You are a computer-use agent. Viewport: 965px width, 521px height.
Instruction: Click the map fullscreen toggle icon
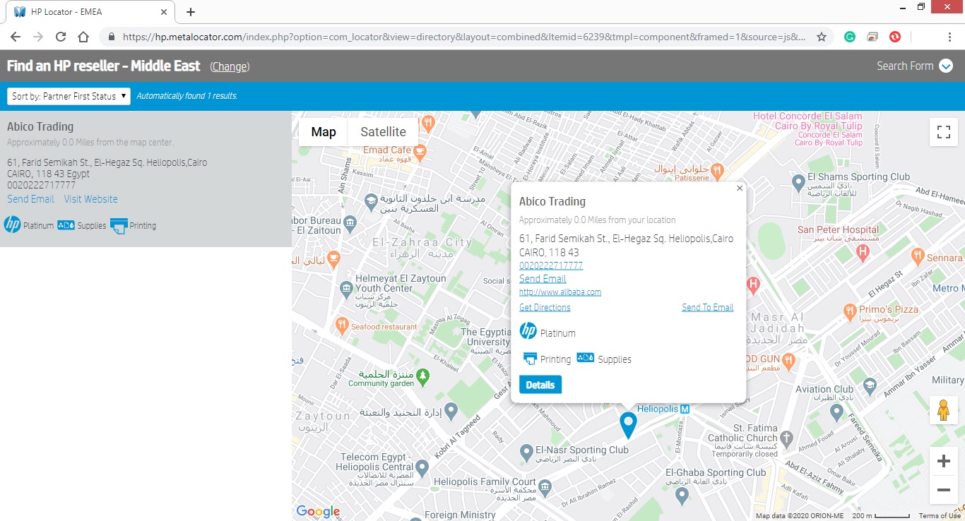point(943,132)
